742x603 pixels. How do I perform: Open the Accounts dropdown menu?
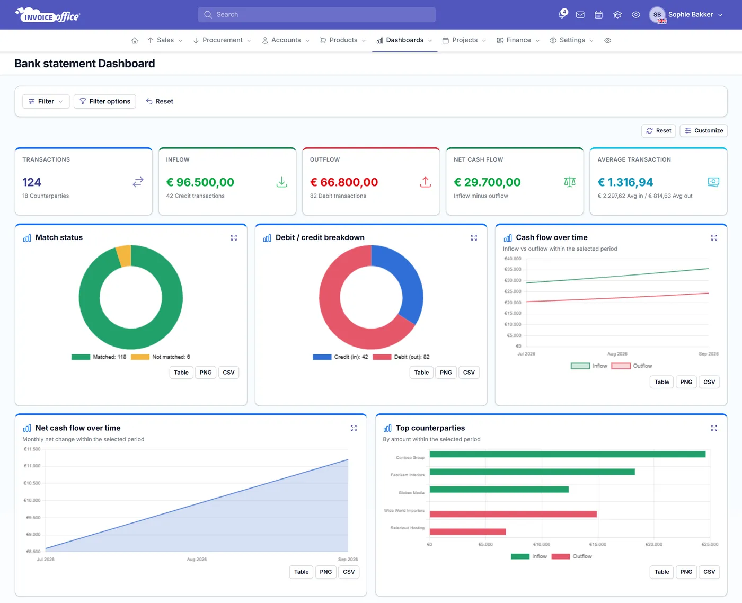pos(286,40)
